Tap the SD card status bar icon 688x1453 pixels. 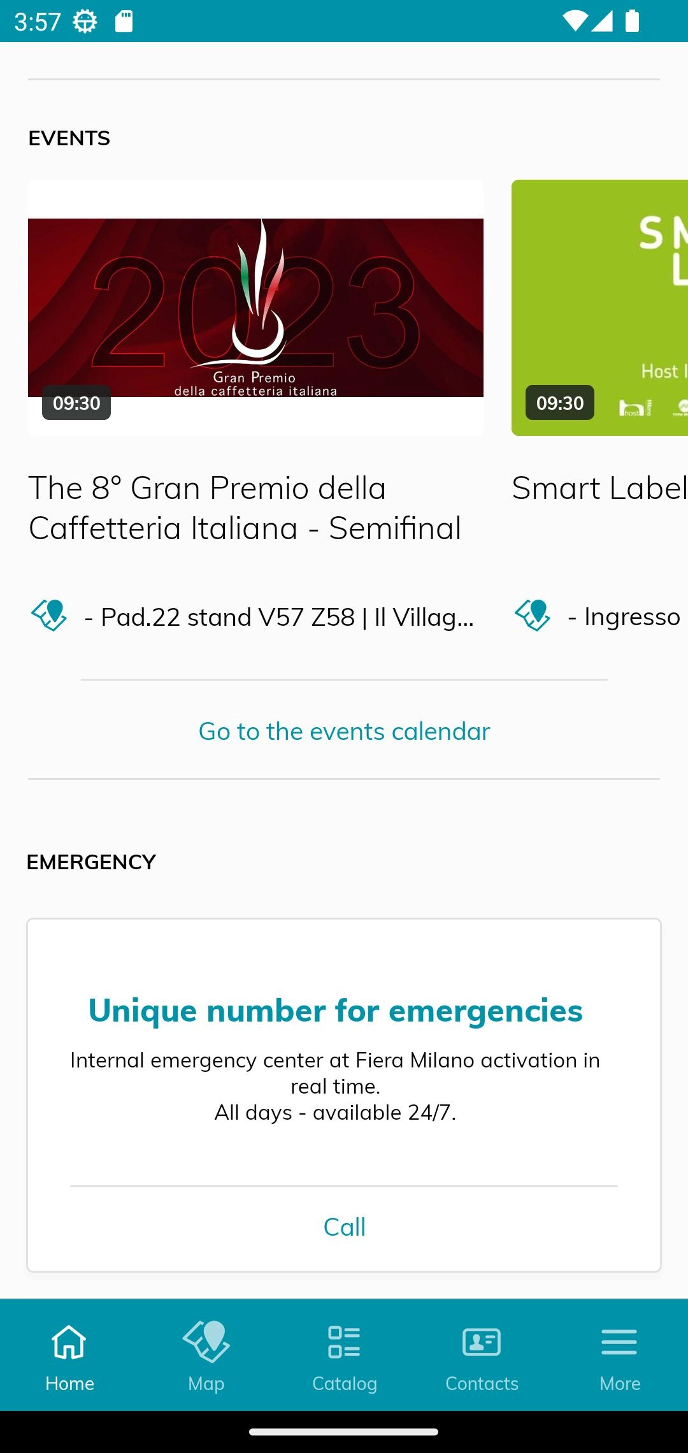click(124, 22)
